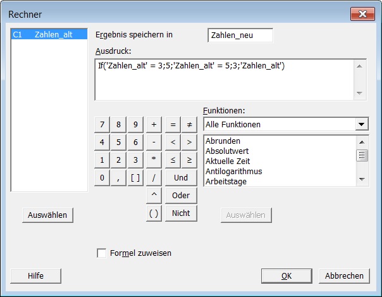This screenshot has height=297, width=382.
Task: Insert the not-equal ≠ operator
Action: (189, 125)
